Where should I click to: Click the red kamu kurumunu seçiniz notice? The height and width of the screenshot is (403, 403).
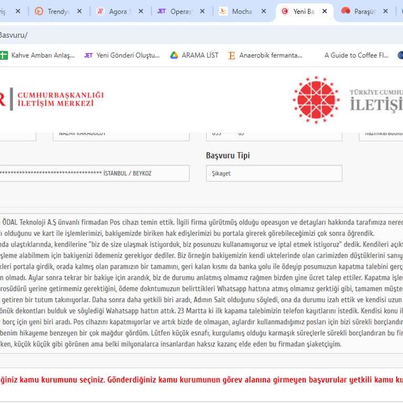coord(201,379)
